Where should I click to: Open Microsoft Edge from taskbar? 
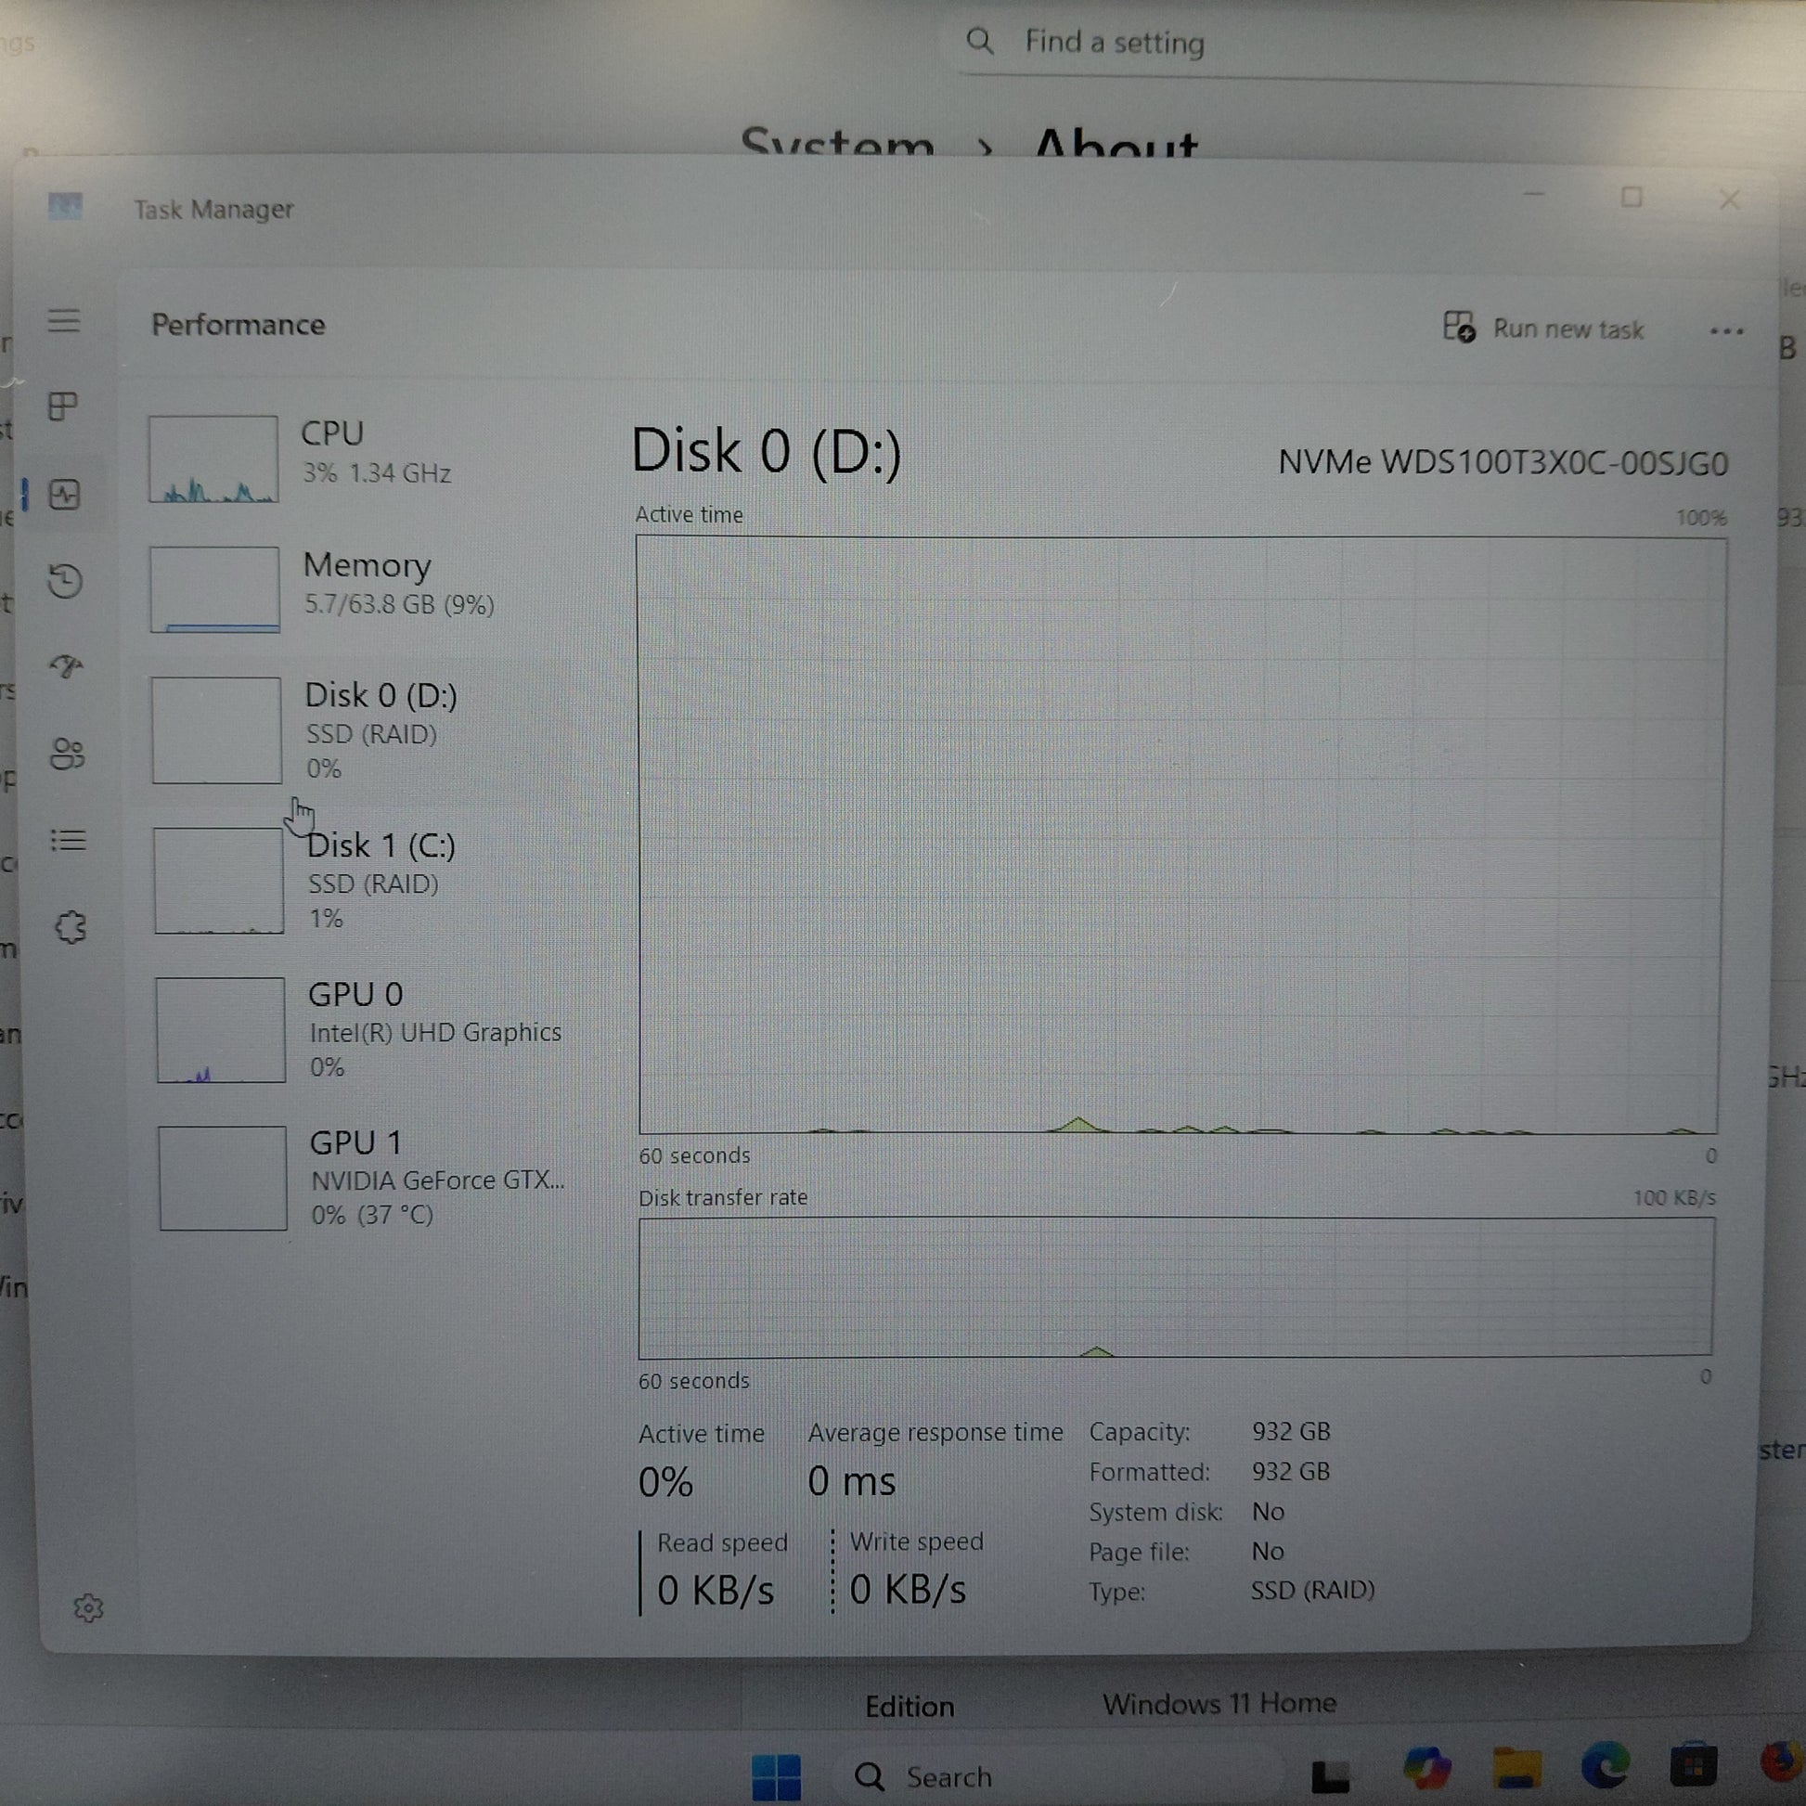pyautogui.click(x=1604, y=1766)
